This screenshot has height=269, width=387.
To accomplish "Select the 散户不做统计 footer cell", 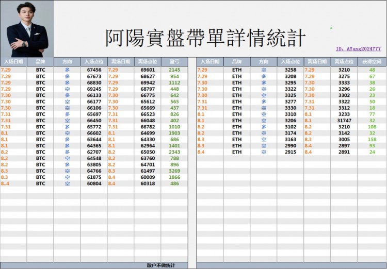I will coord(160,265).
